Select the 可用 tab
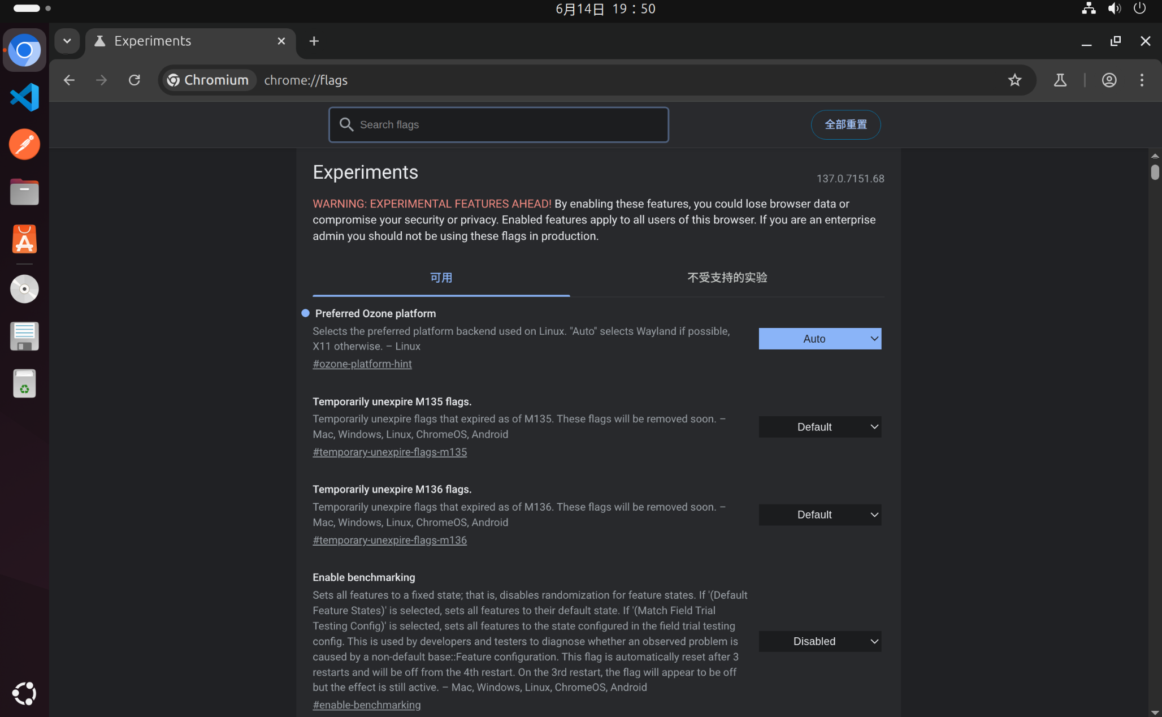 click(x=441, y=278)
